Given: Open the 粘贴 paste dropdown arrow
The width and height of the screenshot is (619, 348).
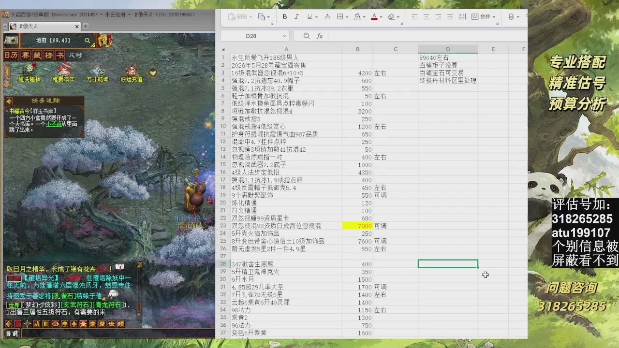Looking at the screenshot, I should [251, 17].
